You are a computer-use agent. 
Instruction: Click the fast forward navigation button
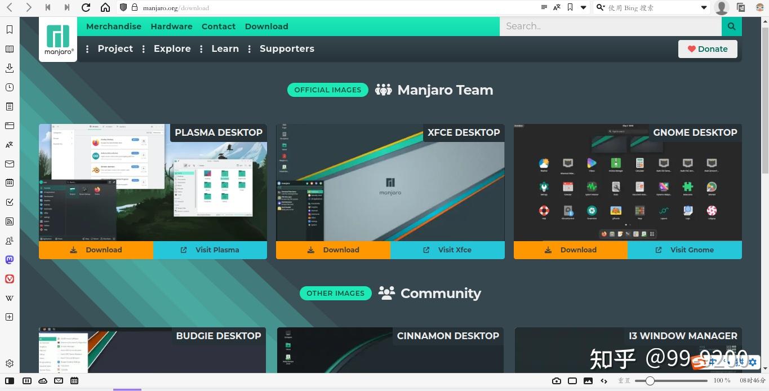point(67,7)
